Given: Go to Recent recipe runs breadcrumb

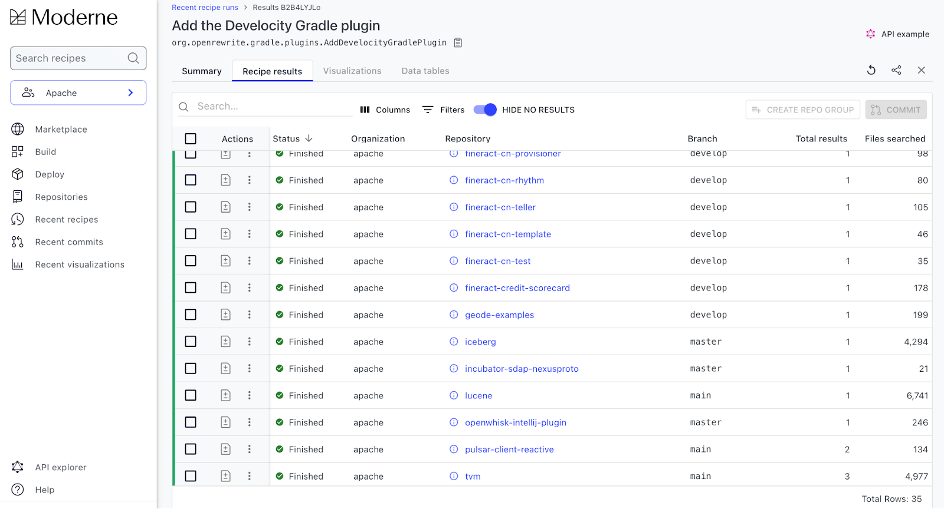Looking at the screenshot, I should [x=205, y=8].
